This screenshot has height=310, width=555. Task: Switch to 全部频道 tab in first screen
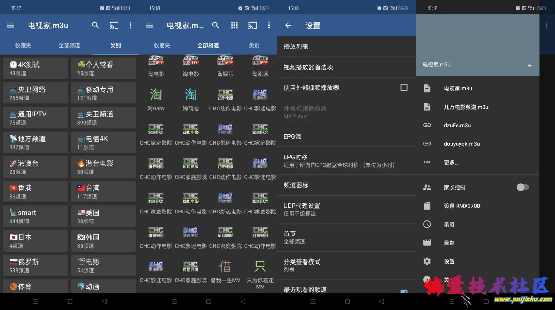click(69, 45)
